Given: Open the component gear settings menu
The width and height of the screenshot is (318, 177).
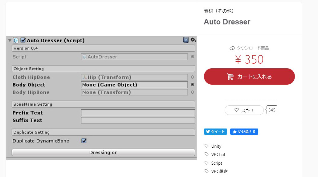Looking at the screenshot, I should click(193, 40).
